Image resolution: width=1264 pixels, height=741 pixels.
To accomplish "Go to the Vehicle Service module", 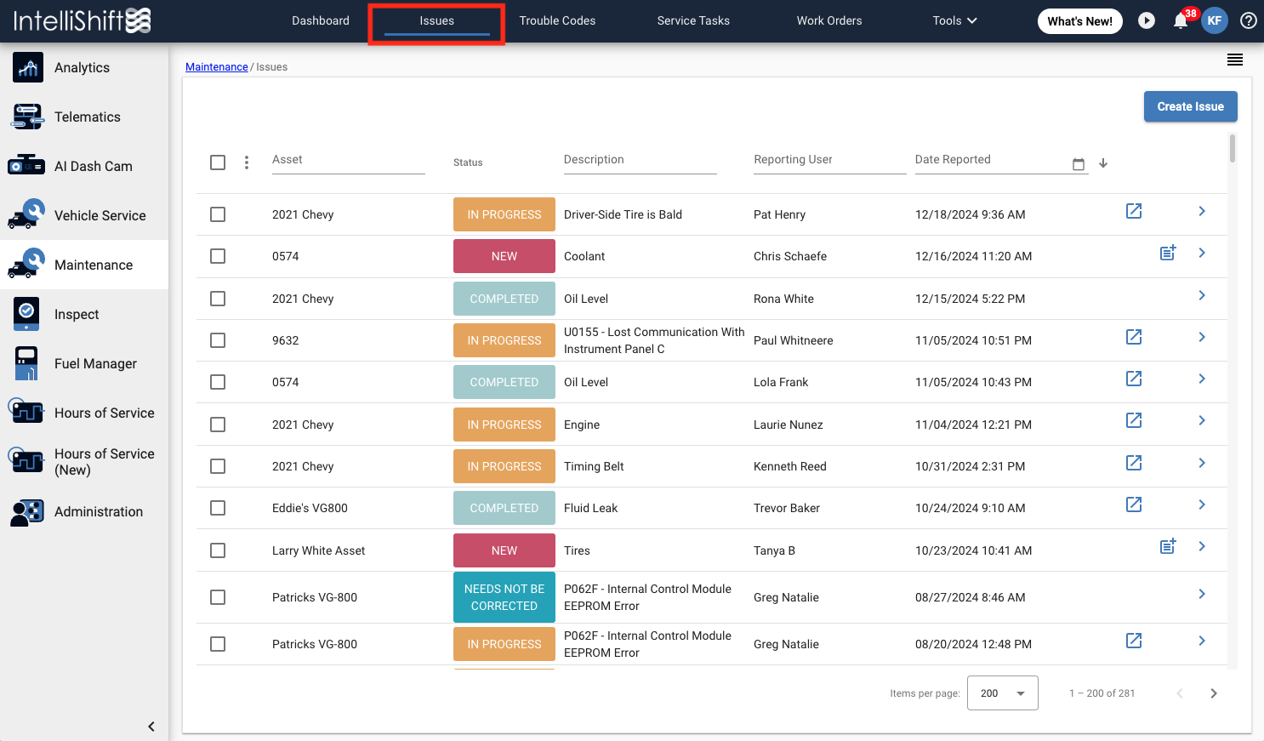I will click(x=84, y=215).
